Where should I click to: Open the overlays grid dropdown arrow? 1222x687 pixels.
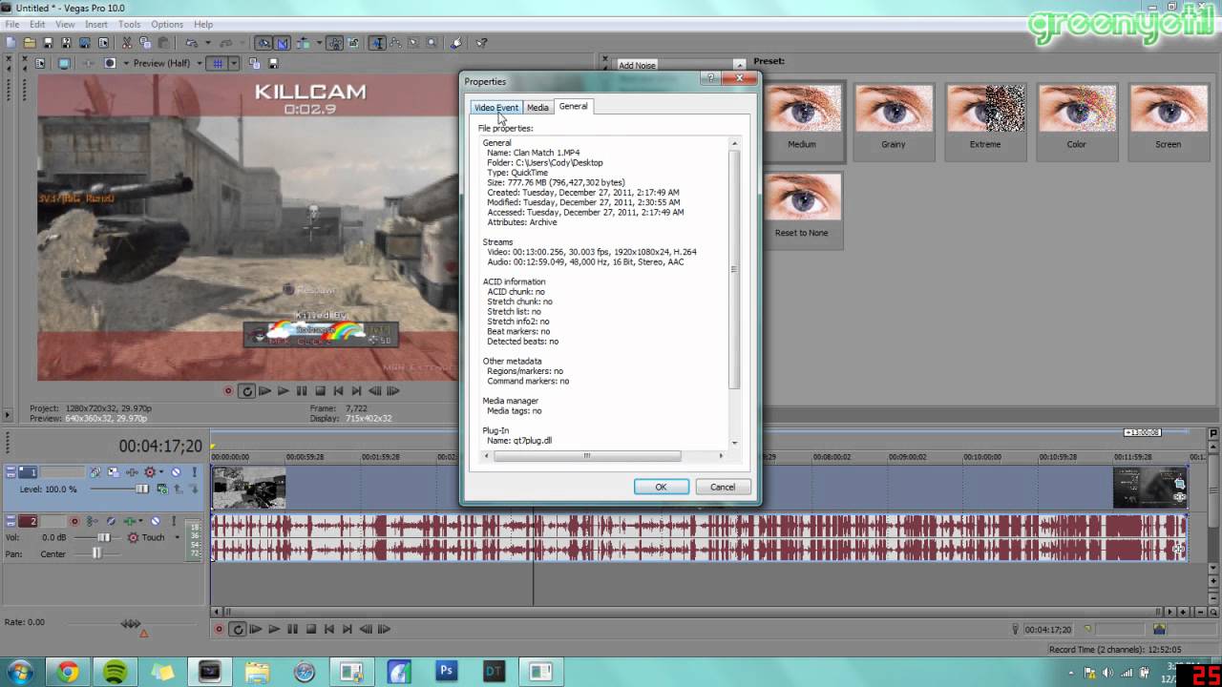click(234, 63)
